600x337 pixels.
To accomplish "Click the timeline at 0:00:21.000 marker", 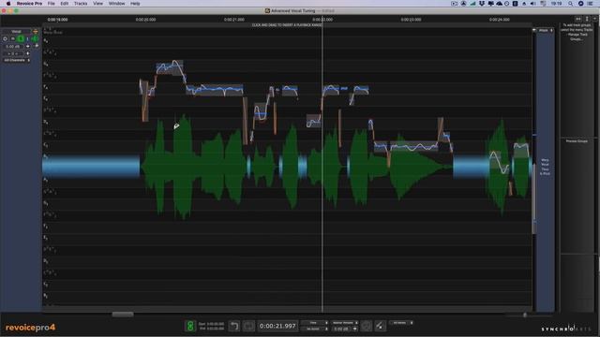I will tap(233, 20).
